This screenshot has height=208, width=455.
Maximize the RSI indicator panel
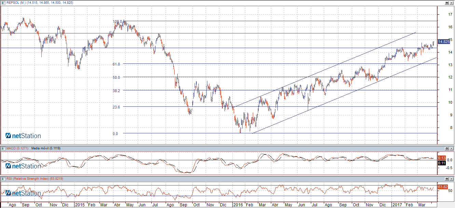[x=447, y=179]
